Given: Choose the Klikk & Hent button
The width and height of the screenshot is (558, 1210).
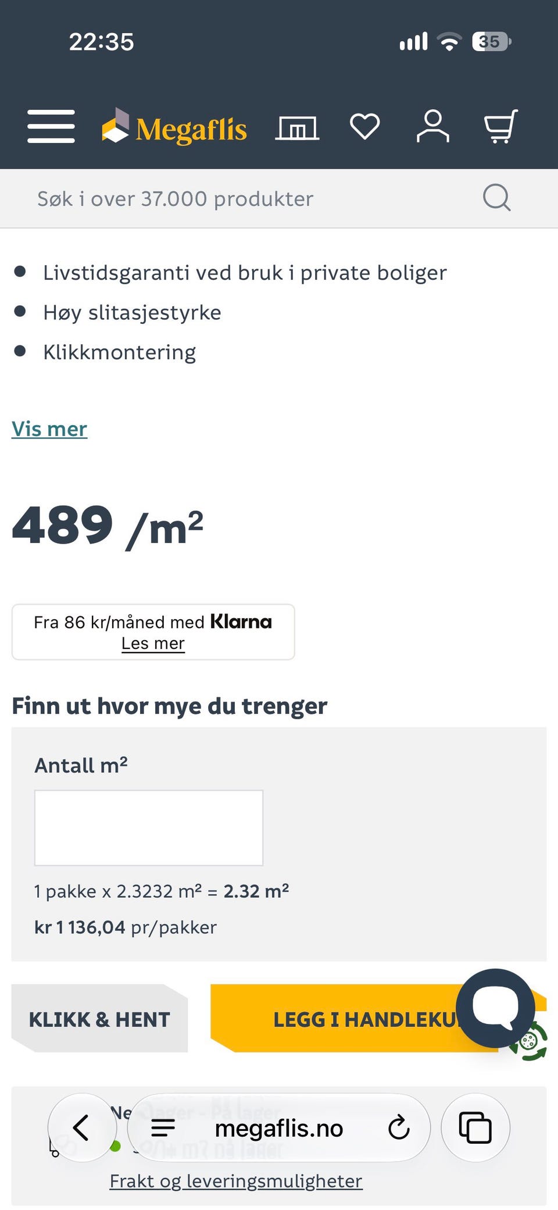Looking at the screenshot, I should coord(99,1019).
